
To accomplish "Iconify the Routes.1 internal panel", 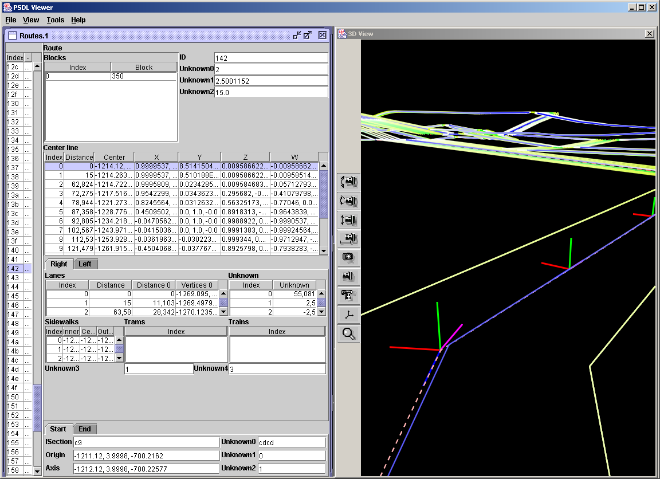I will (297, 35).
